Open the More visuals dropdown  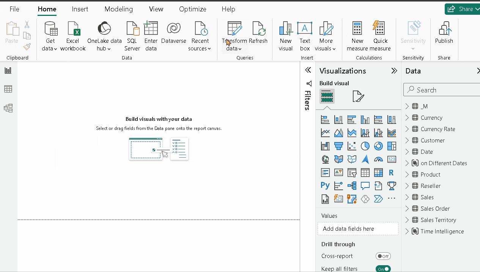click(326, 36)
